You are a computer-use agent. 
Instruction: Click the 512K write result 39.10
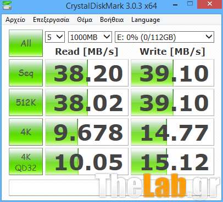tap(172, 102)
